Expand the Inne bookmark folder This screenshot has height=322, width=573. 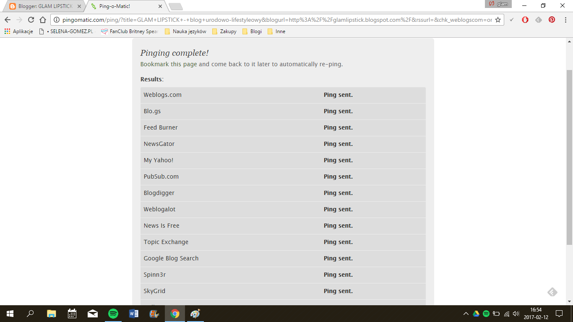[276, 31]
